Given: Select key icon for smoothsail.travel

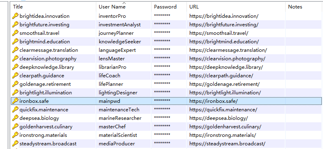Looking at the screenshot, I should (x=15, y=33).
